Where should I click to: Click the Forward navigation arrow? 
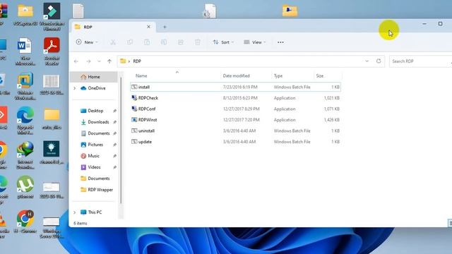click(88, 61)
